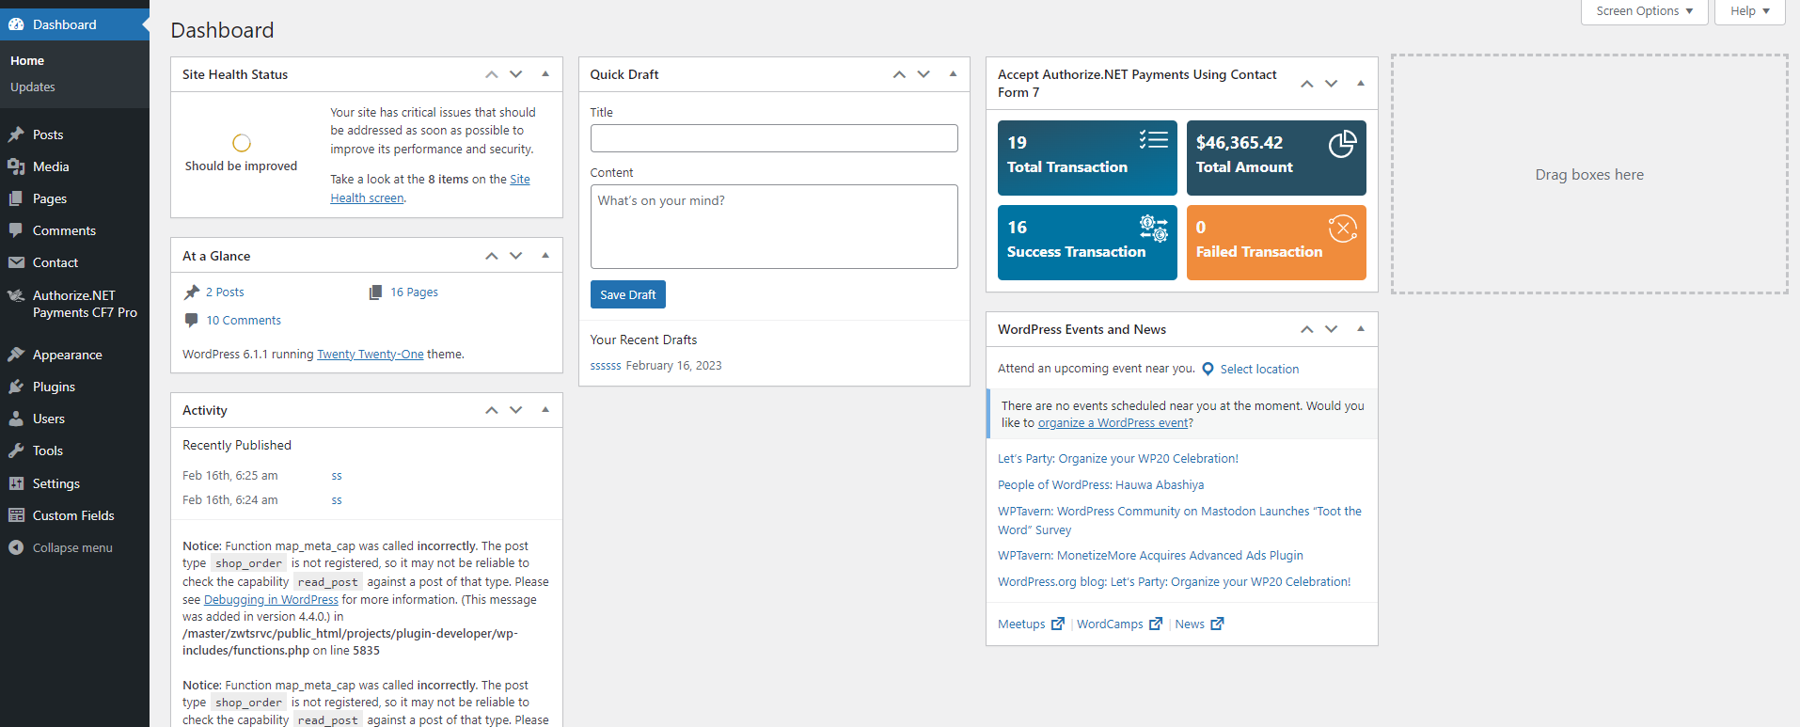Open the Twenty Twenty-One theme link
This screenshot has width=1800, height=727.
click(x=370, y=355)
